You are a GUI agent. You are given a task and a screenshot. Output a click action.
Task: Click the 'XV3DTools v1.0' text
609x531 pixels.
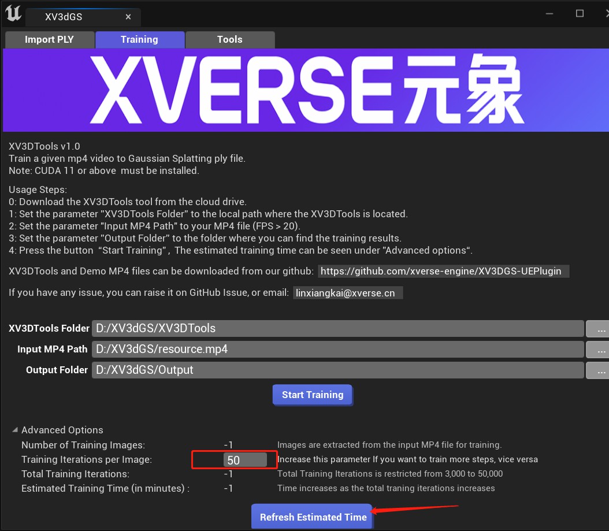pos(44,146)
